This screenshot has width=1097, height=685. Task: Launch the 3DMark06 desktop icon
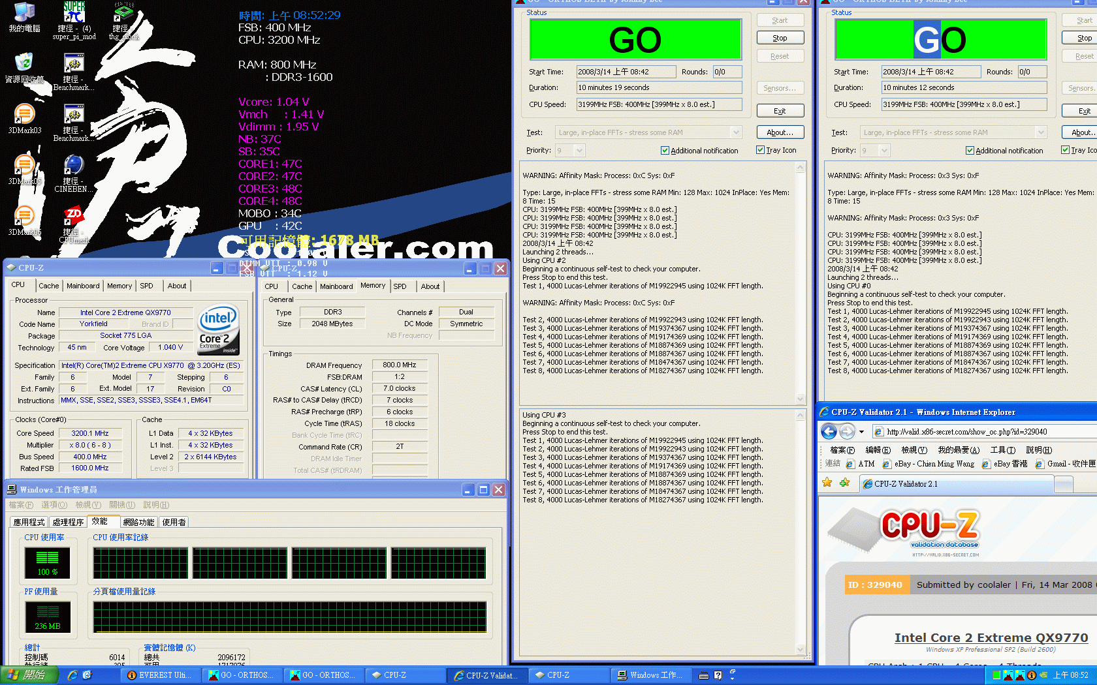(24, 221)
